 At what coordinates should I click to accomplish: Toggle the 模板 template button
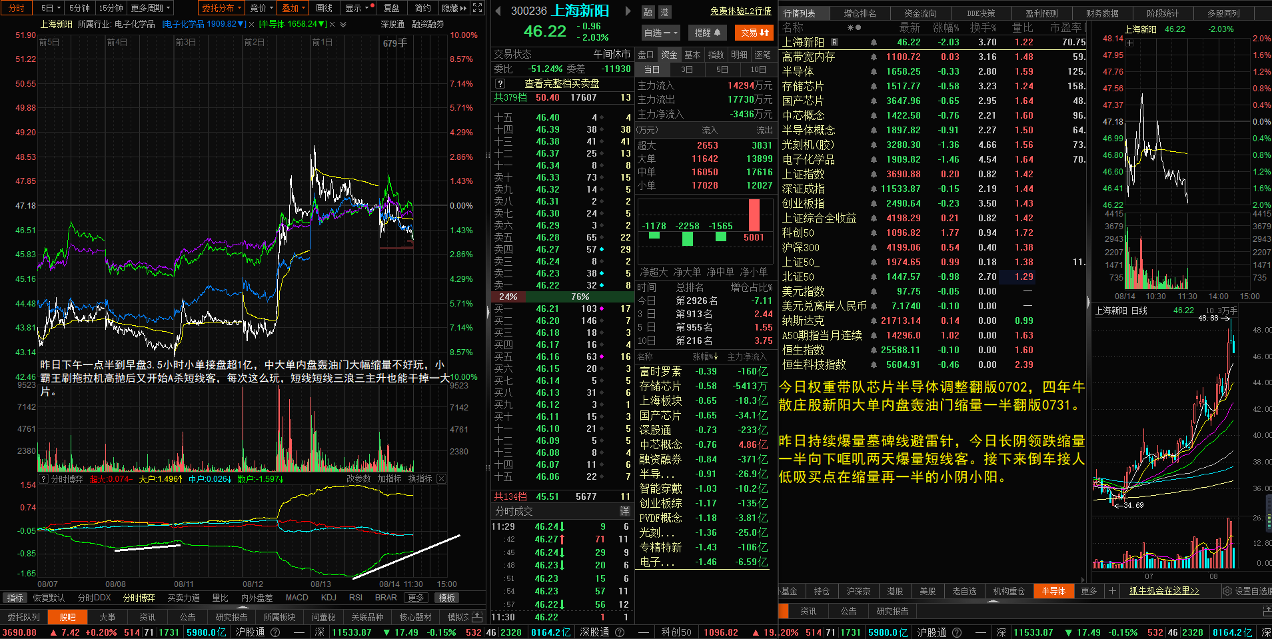pyautogui.click(x=446, y=598)
